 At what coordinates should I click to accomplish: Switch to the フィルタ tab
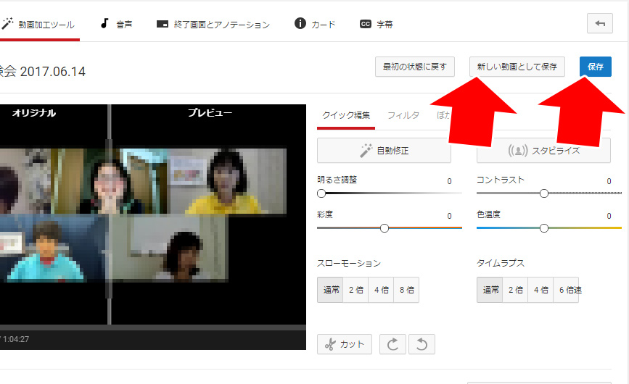tap(403, 115)
